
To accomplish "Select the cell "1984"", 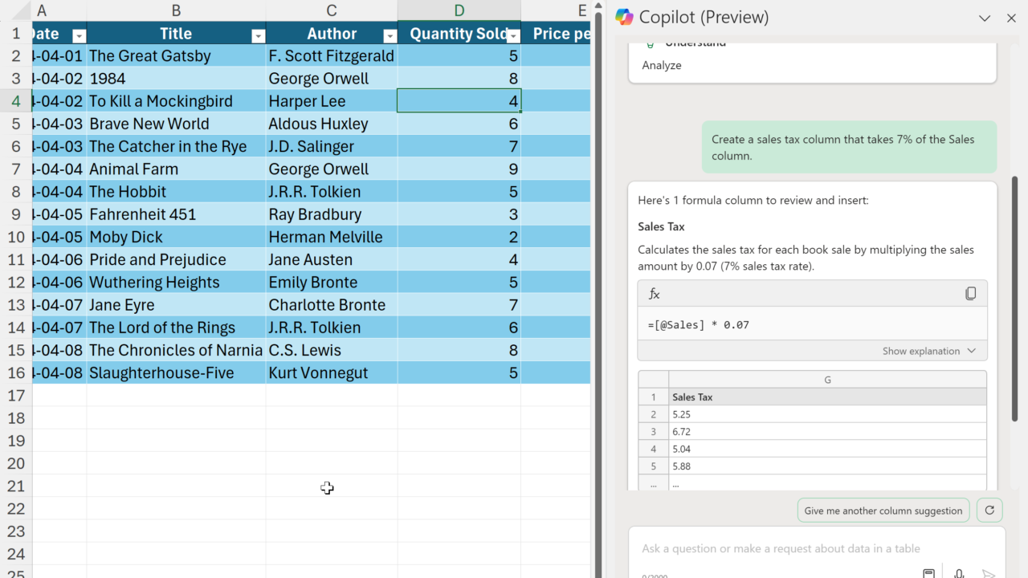I will click(176, 79).
